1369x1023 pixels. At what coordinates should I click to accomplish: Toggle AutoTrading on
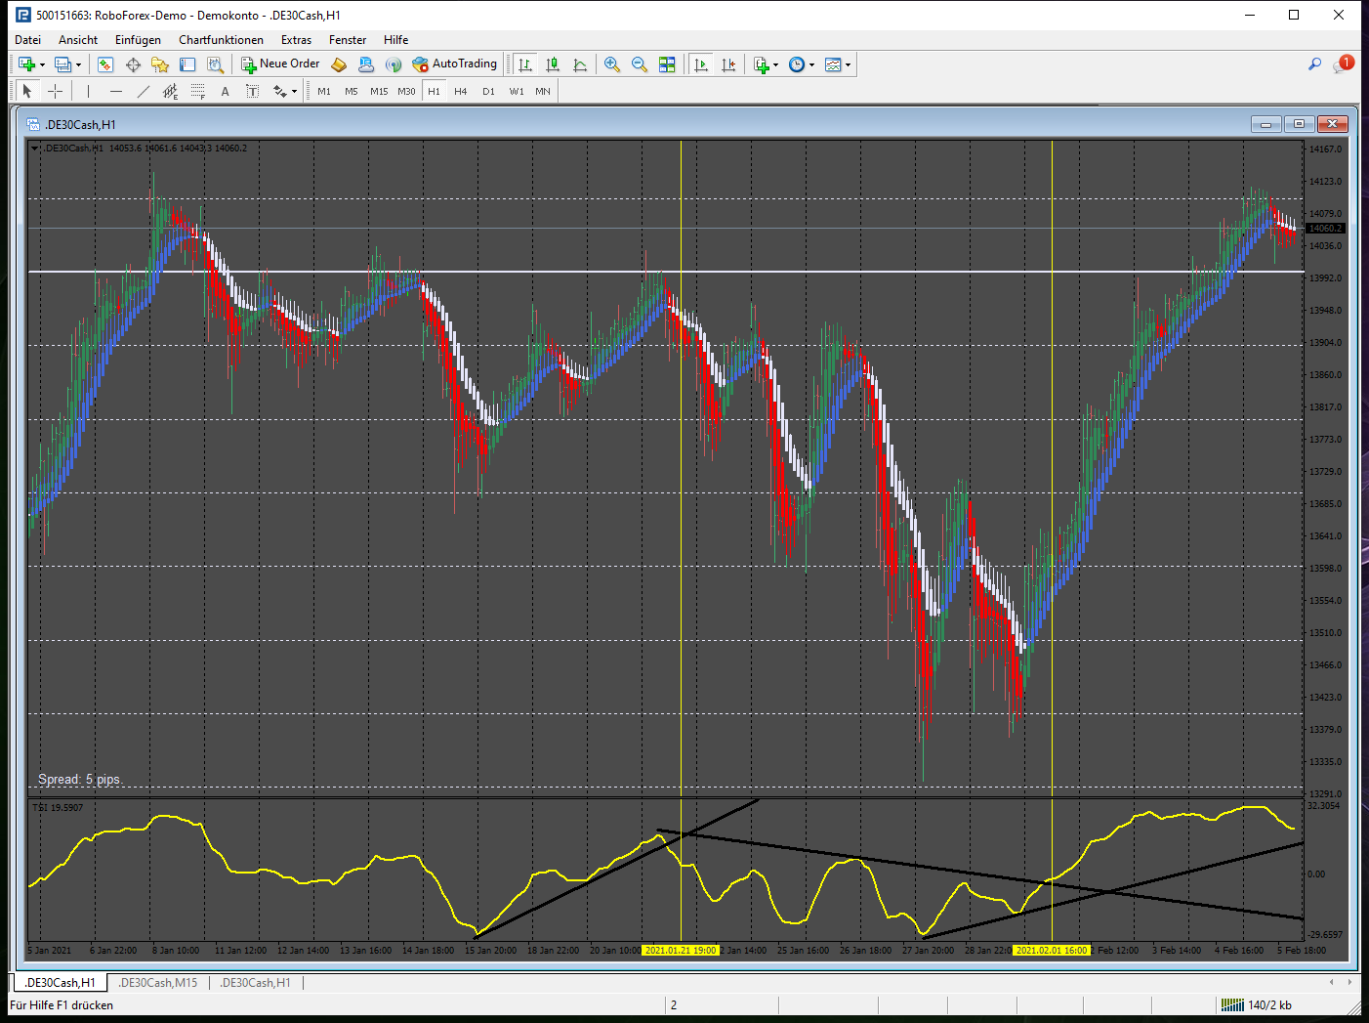(x=455, y=64)
